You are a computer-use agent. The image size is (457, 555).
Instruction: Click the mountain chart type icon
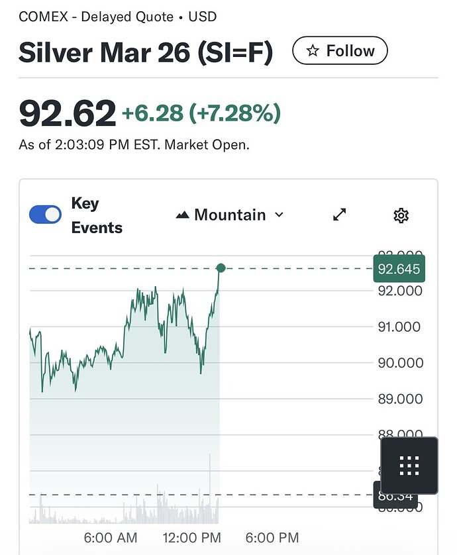click(x=182, y=215)
